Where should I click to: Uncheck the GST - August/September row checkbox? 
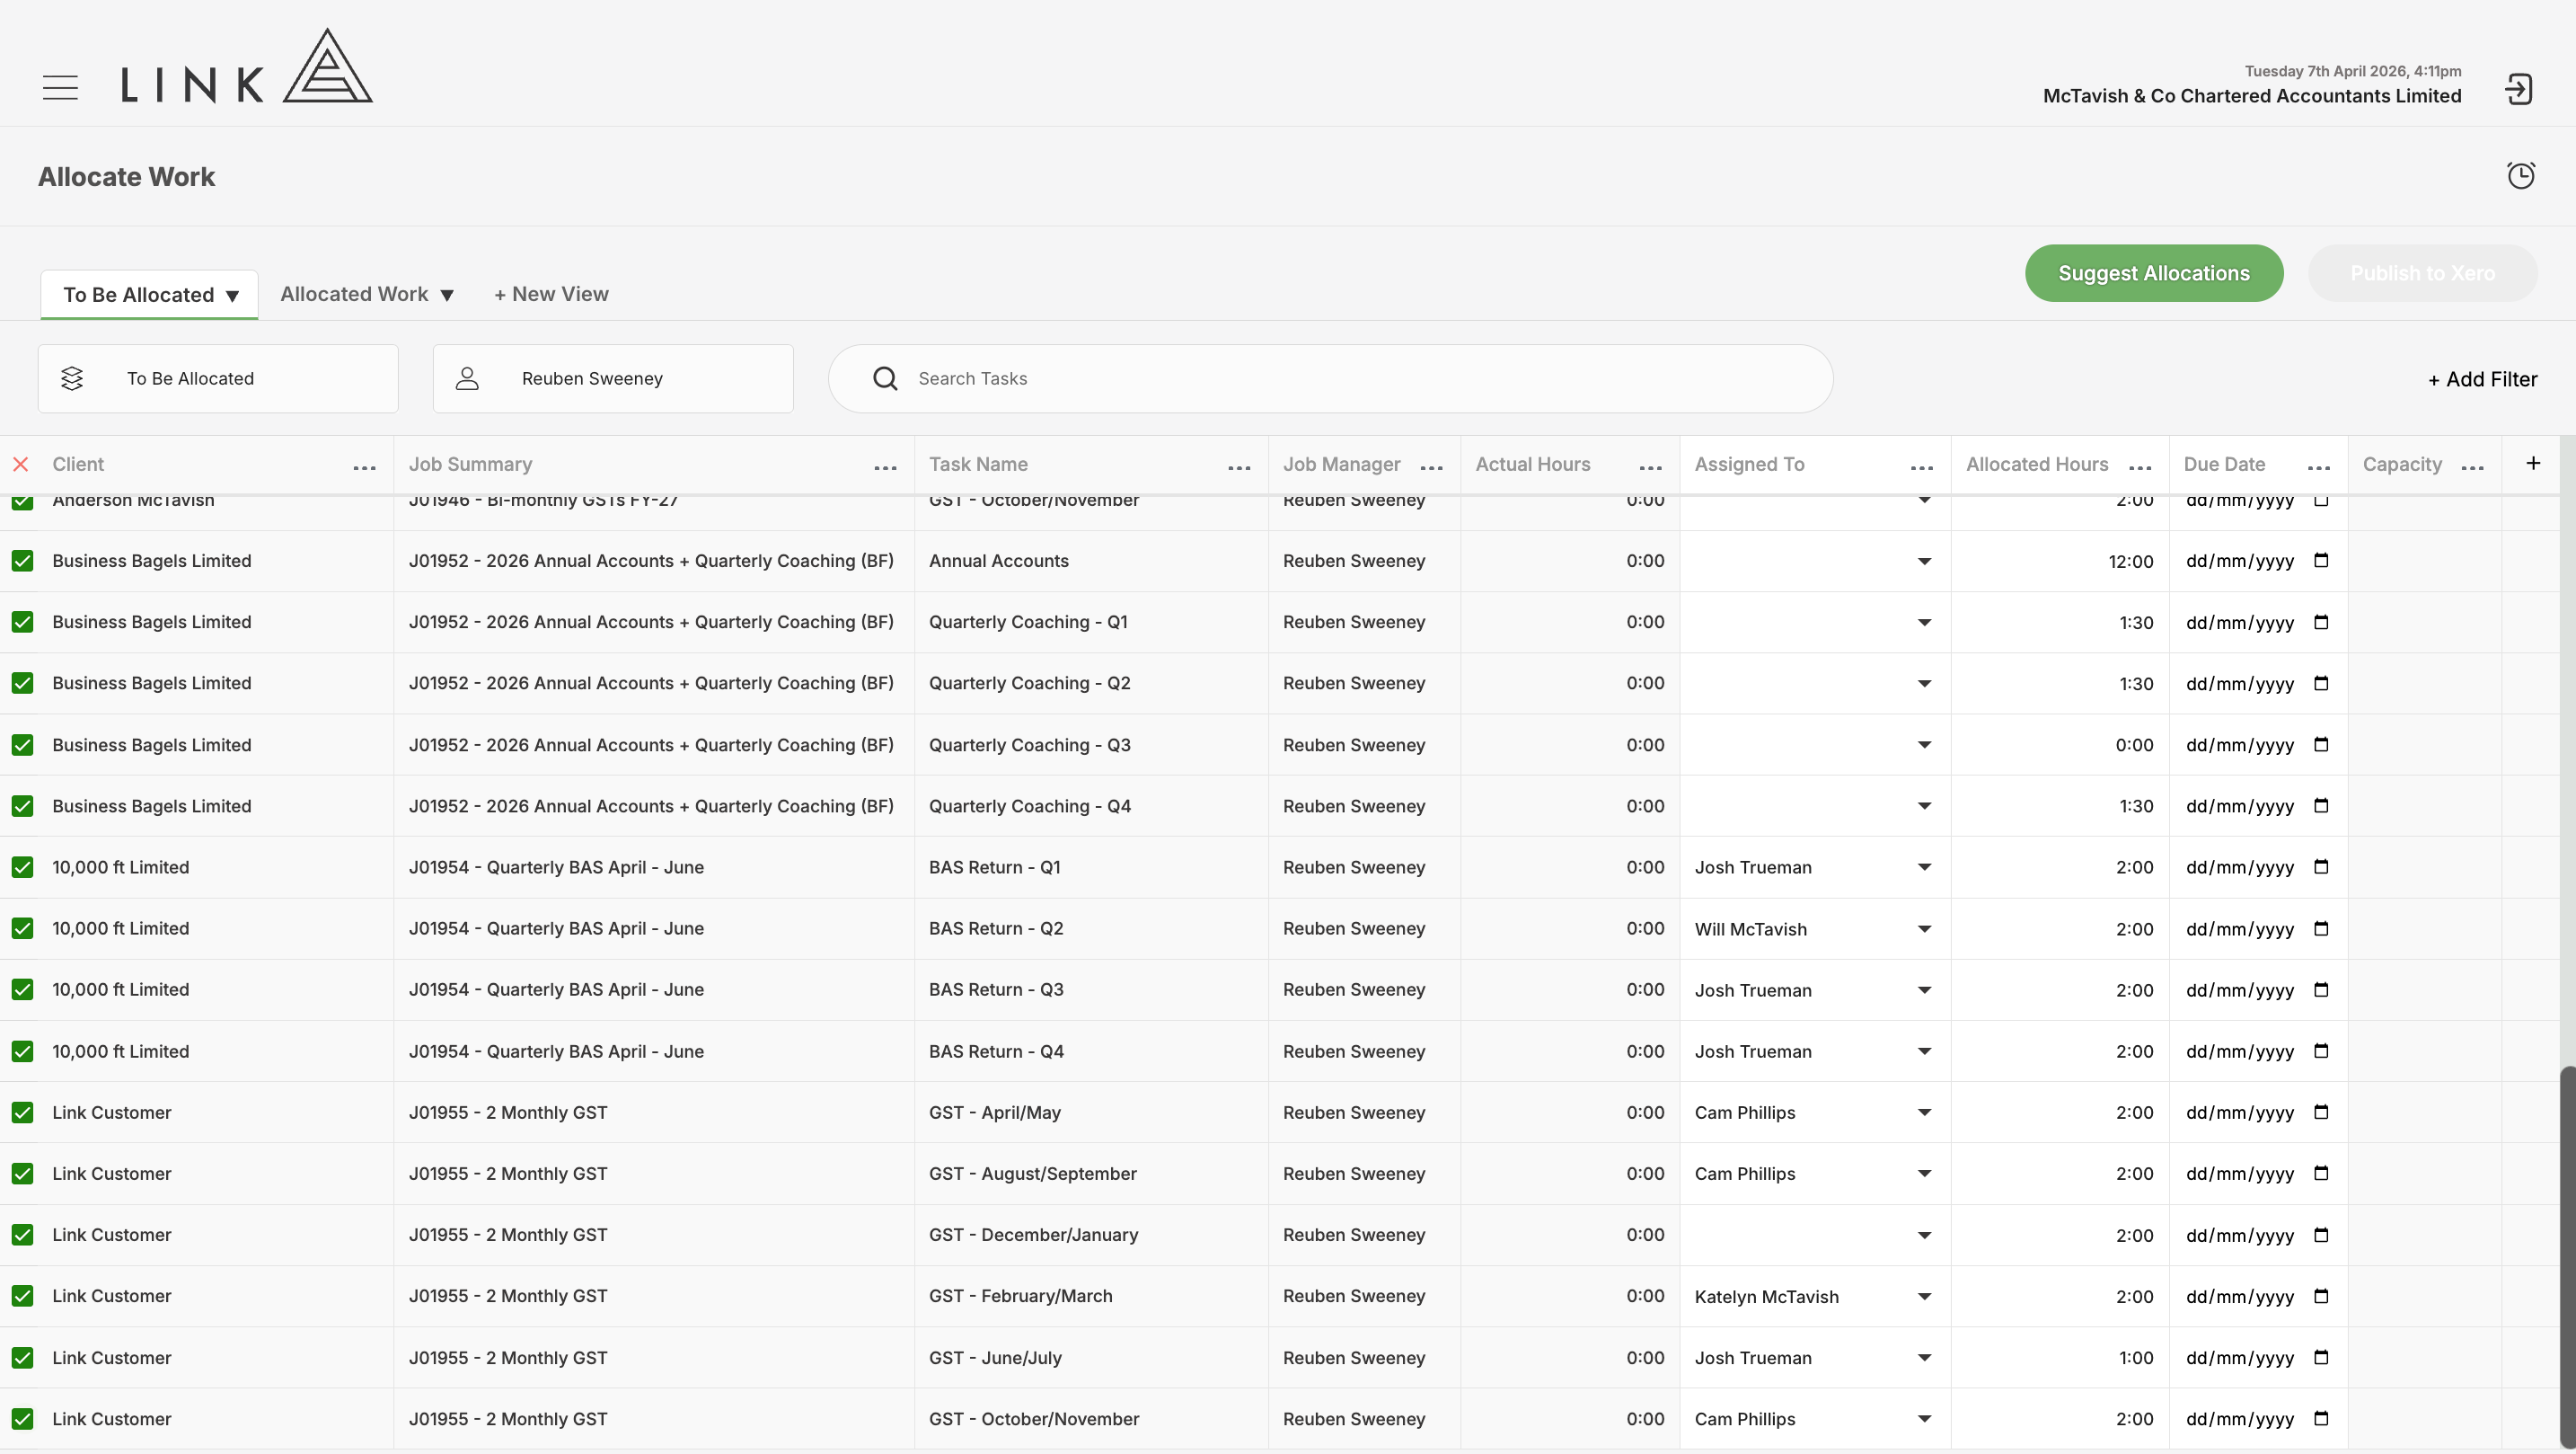(22, 1173)
